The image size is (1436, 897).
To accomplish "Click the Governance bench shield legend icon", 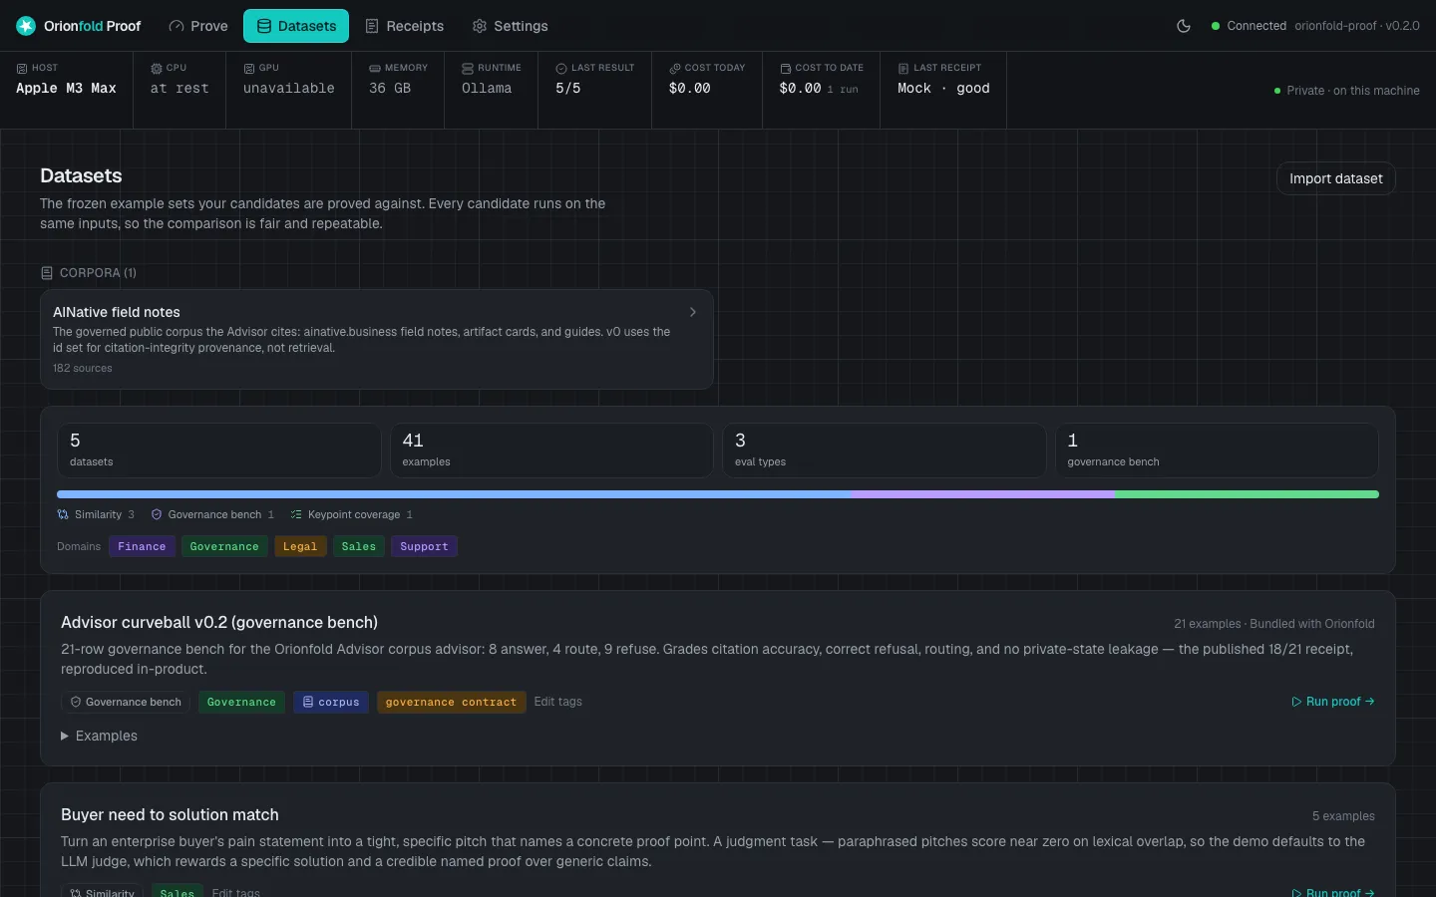I will [157, 514].
